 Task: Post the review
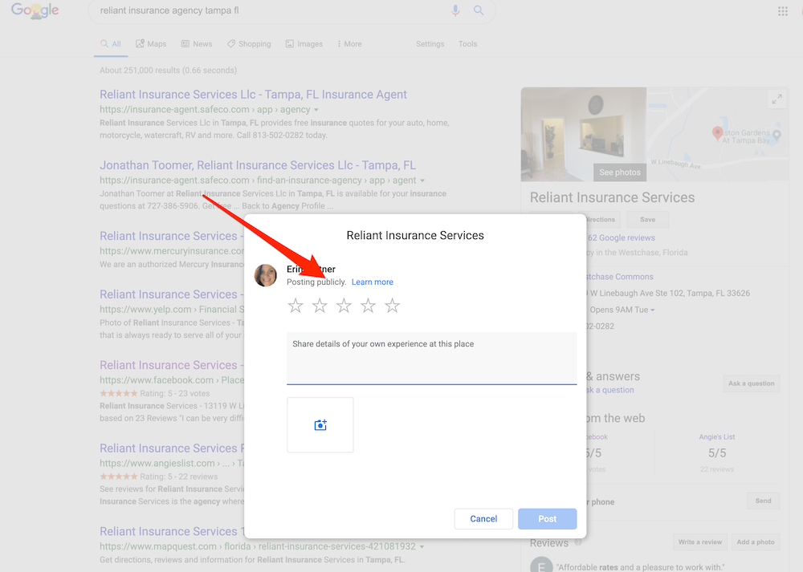pos(547,519)
